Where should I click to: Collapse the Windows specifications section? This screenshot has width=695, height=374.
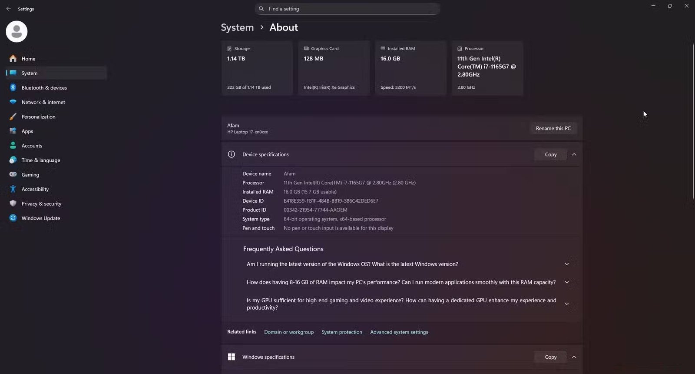coord(574,357)
